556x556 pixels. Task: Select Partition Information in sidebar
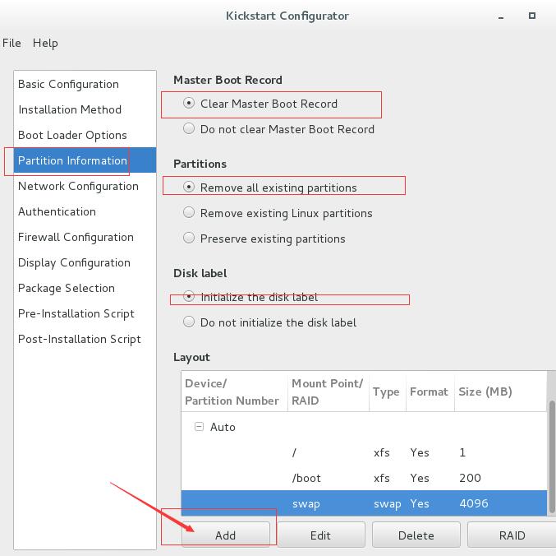click(x=85, y=160)
